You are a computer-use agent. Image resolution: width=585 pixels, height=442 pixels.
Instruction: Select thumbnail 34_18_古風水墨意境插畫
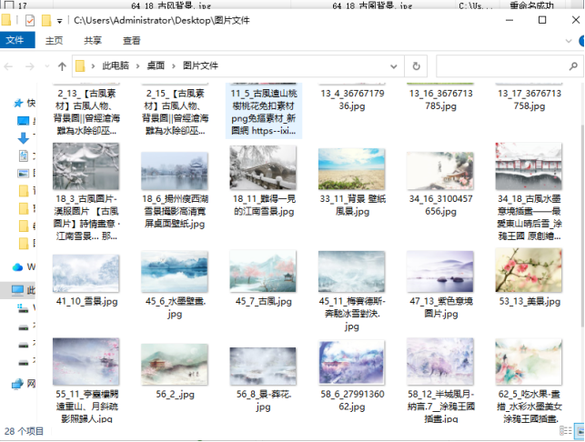(x=529, y=166)
